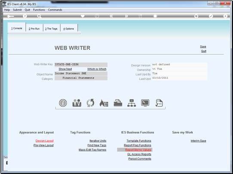Click the heart favorites toolbar icon
233x174 pixels.
(x=83, y=16)
